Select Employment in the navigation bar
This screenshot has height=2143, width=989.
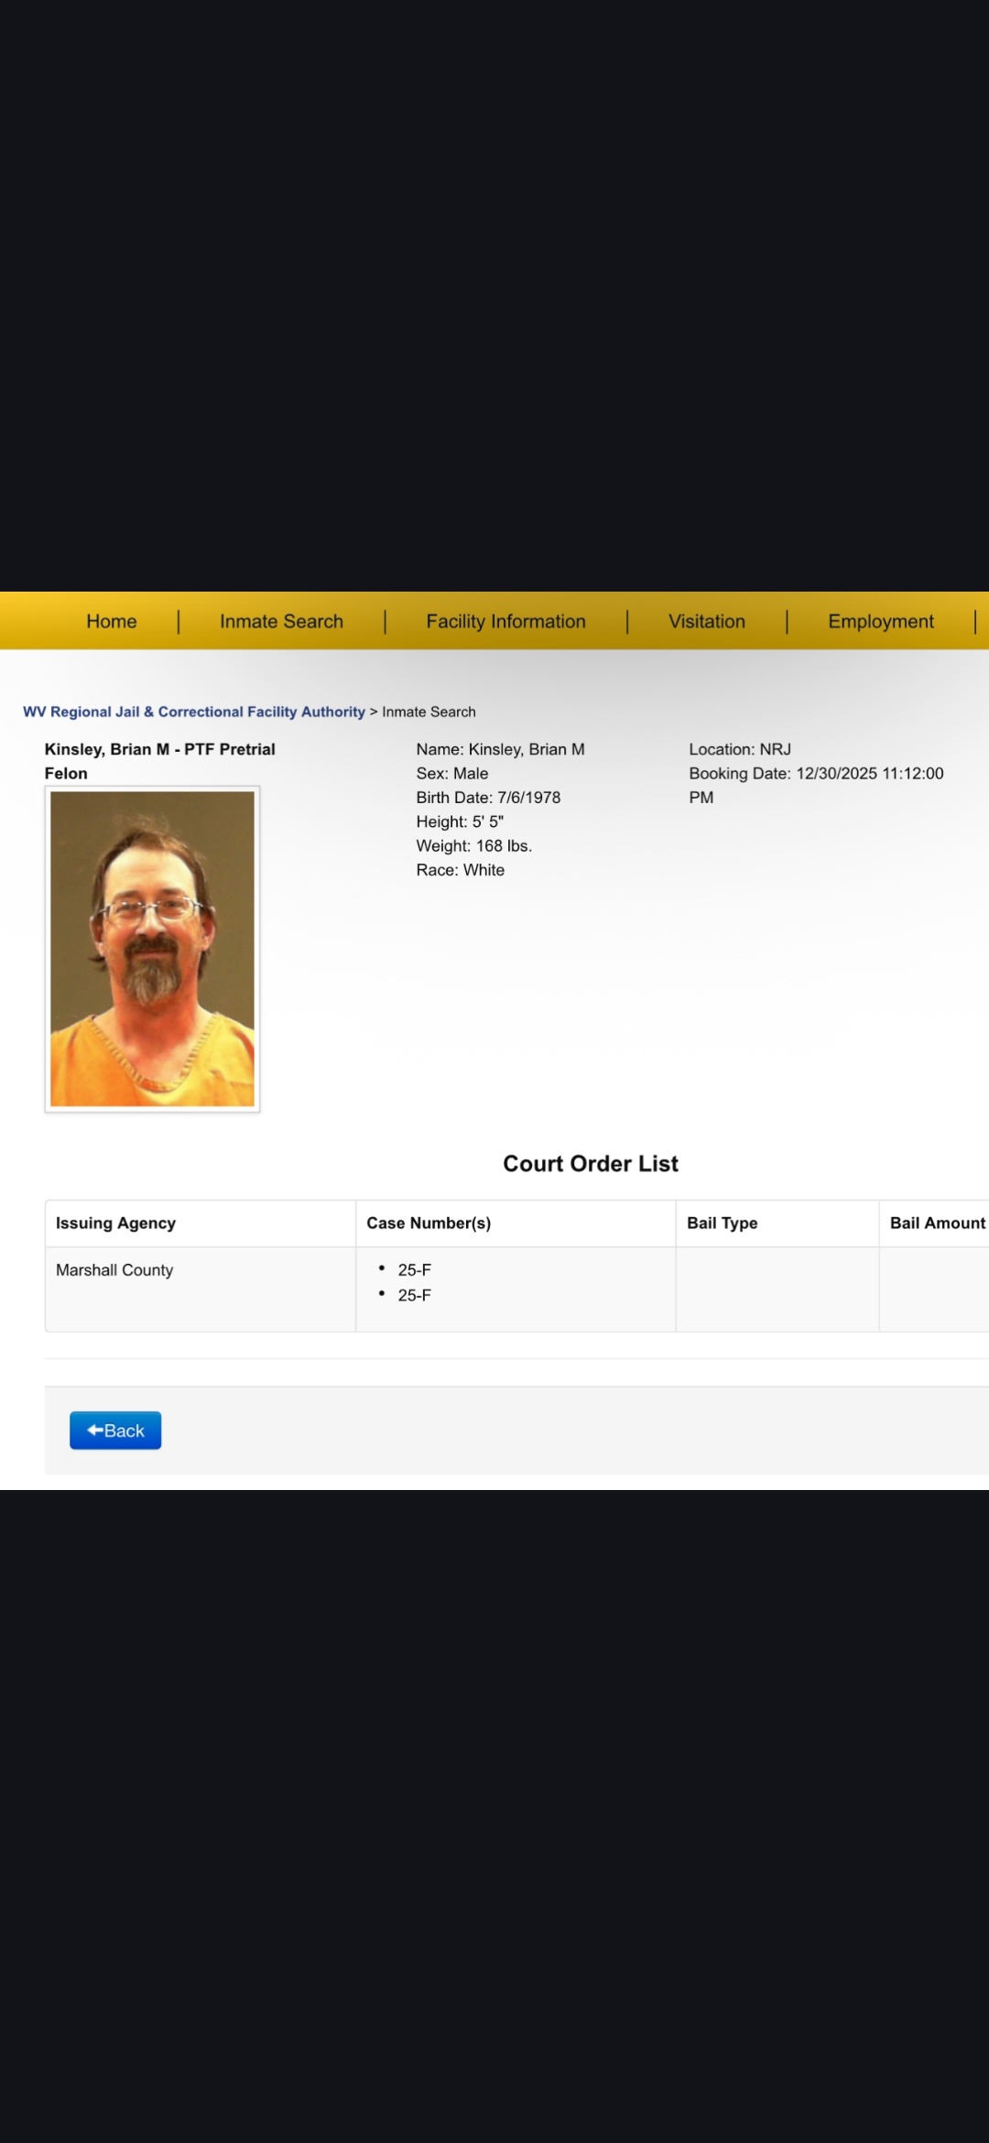(880, 622)
